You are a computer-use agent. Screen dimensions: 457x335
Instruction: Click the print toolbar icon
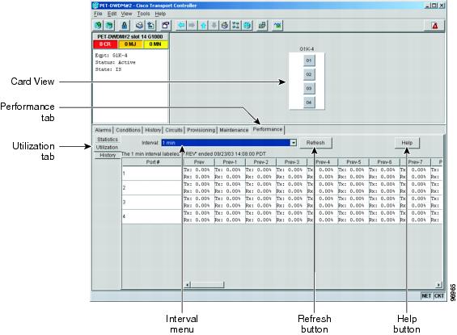click(139, 25)
